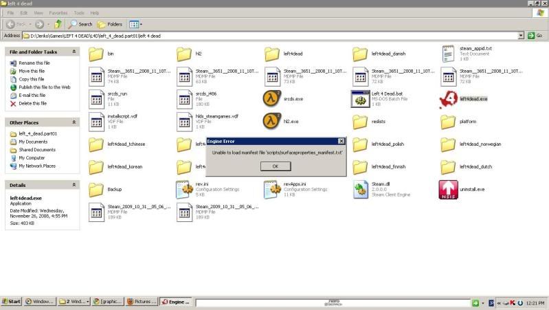Select the srcds_run file
The width and height of the screenshot is (549, 310).
(x=96, y=99)
